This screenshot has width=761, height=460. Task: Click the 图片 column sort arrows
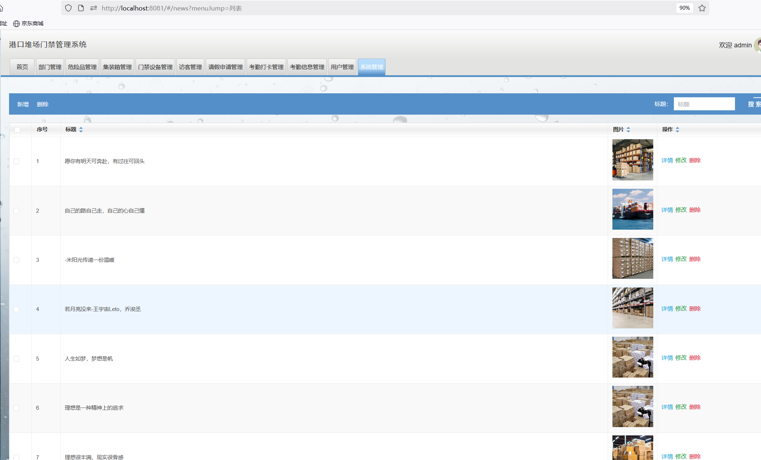pyautogui.click(x=628, y=129)
